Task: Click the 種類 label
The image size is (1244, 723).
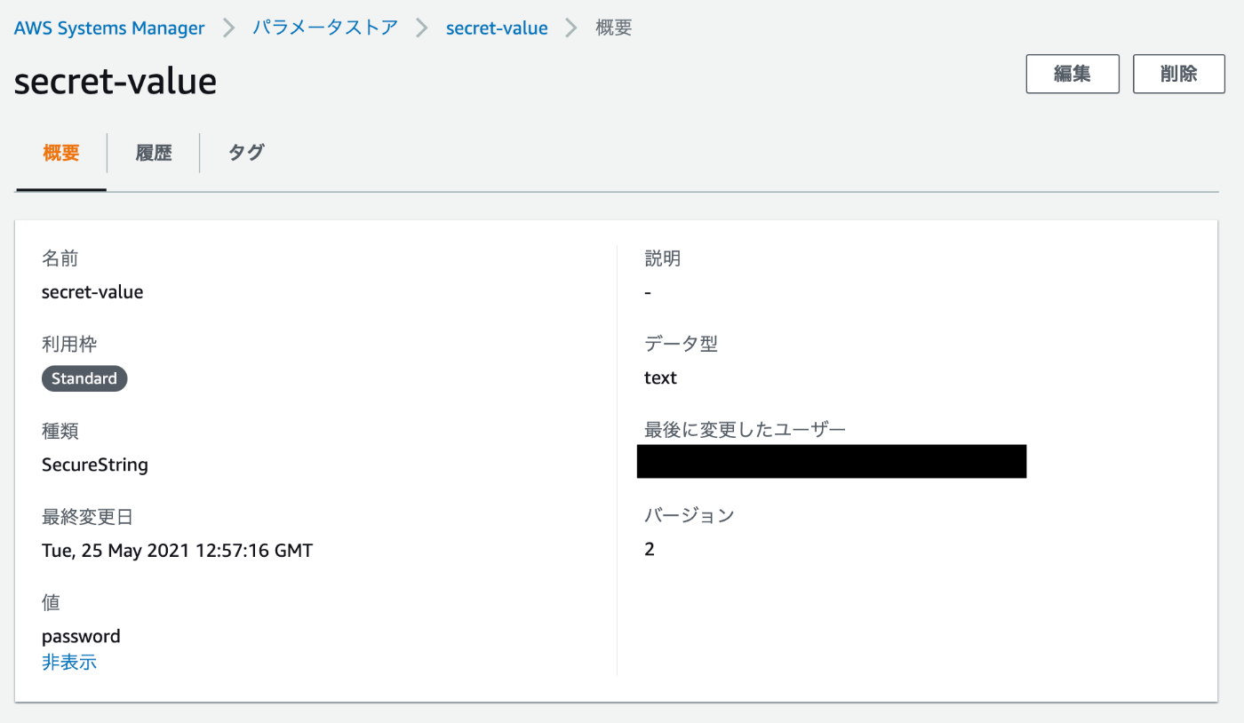Action: click(60, 431)
